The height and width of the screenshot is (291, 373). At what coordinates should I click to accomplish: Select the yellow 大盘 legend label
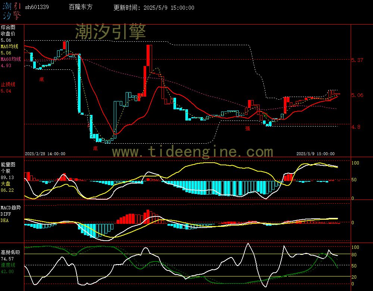pos(6,184)
